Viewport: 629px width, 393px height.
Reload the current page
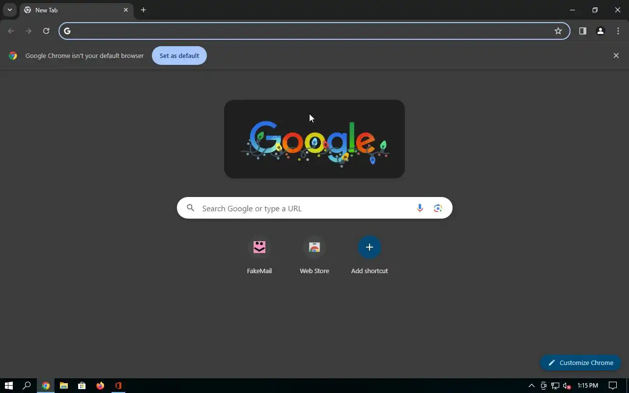[46, 31]
